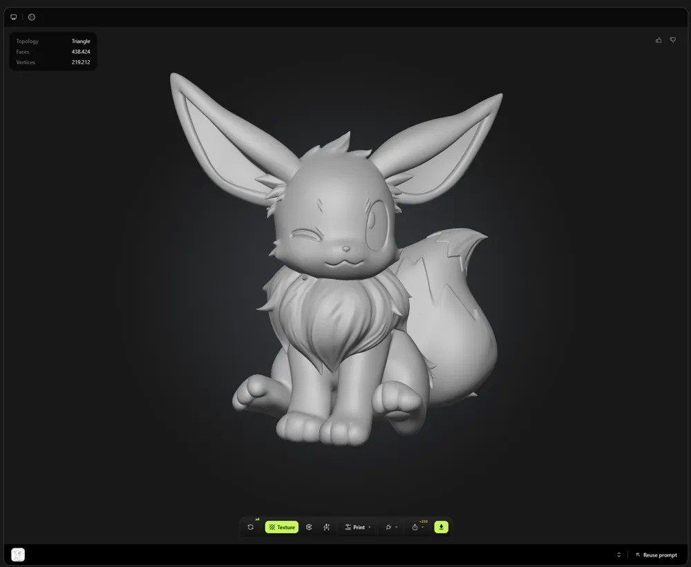
Task: Click the monitor icon in the top bar
Action: (14, 17)
